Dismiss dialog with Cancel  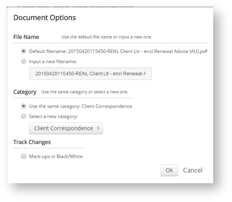pyautogui.click(x=193, y=170)
